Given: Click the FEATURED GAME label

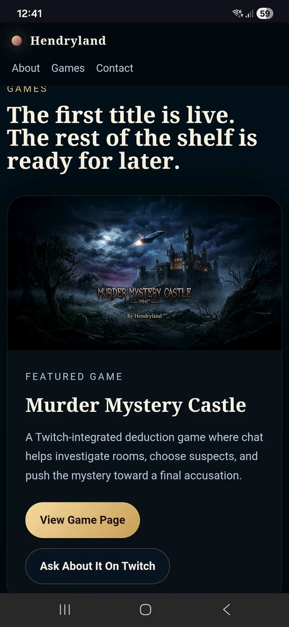Looking at the screenshot, I should pos(74,376).
